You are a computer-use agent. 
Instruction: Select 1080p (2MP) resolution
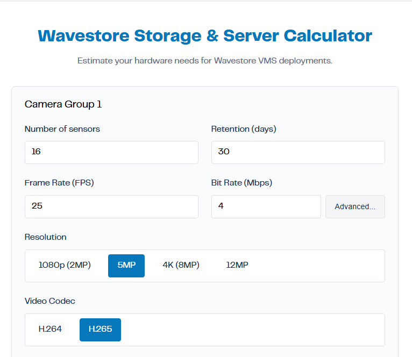click(x=65, y=266)
